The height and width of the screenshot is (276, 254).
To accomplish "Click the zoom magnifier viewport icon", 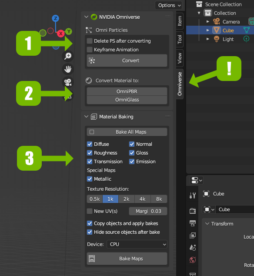I will coord(68,56).
